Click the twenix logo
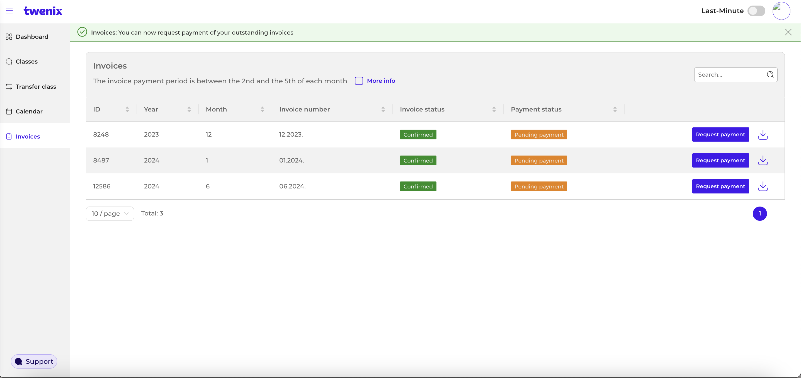 point(43,11)
